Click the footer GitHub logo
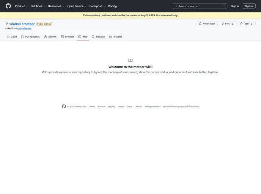 pyautogui.click(x=64, y=106)
